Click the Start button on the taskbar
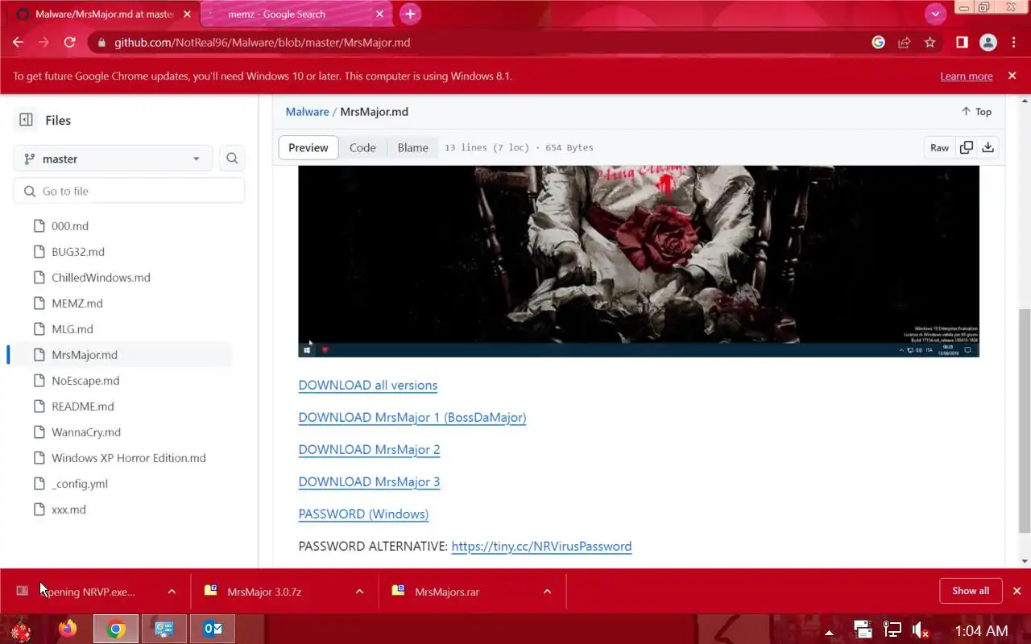 [19, 629]
